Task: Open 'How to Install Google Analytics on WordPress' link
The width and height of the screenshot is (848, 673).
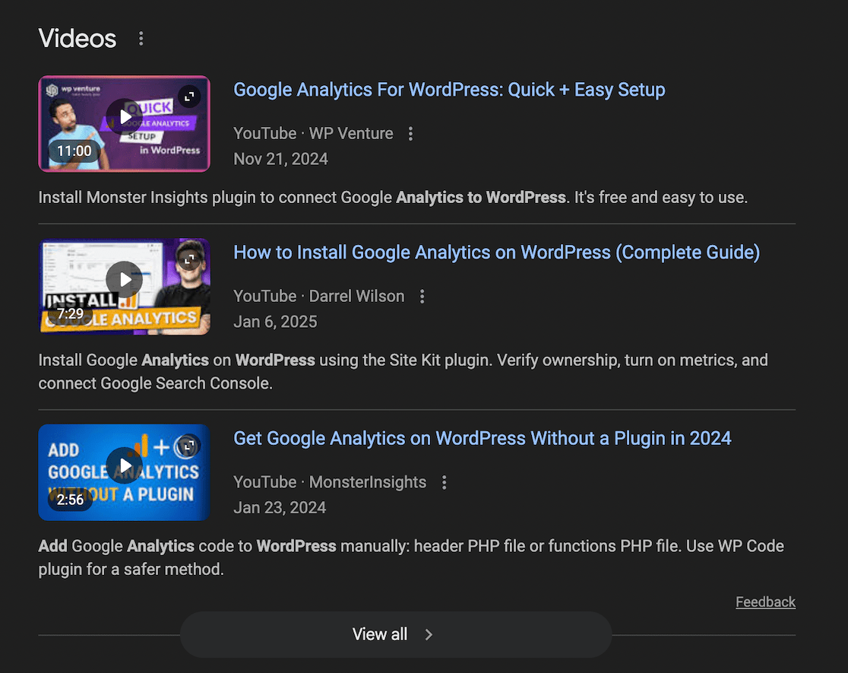Action: (495, 252)
